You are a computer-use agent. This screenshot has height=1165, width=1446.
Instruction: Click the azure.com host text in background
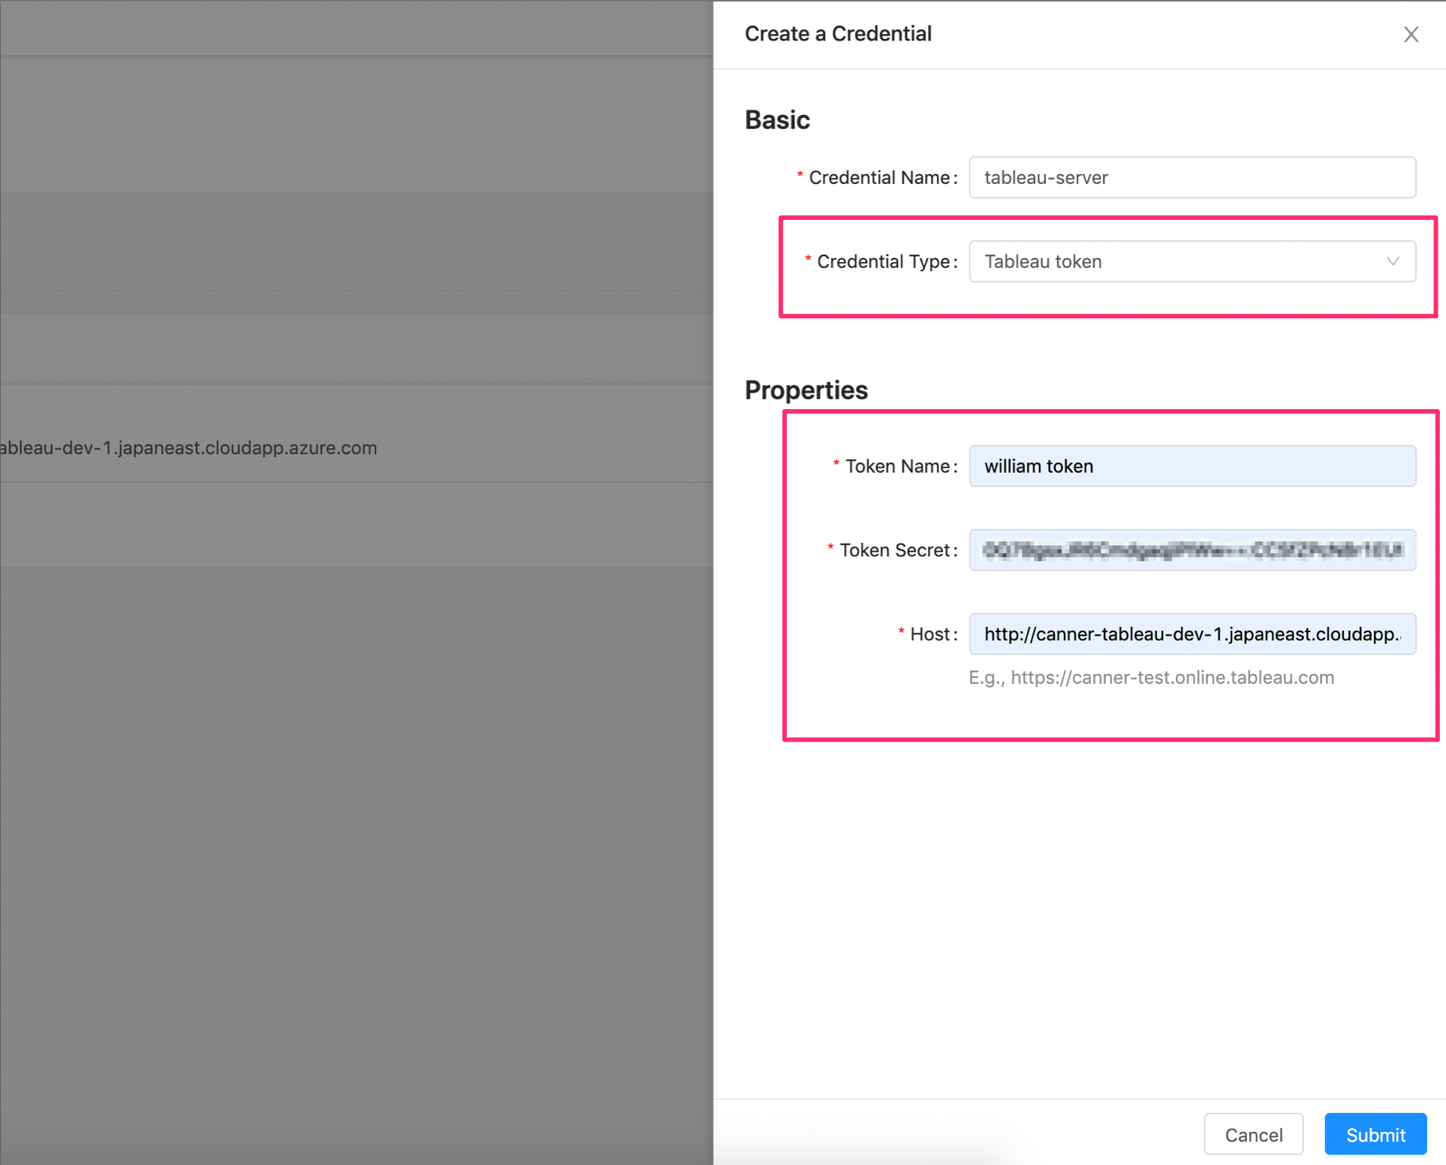click(x=188, y=448)
